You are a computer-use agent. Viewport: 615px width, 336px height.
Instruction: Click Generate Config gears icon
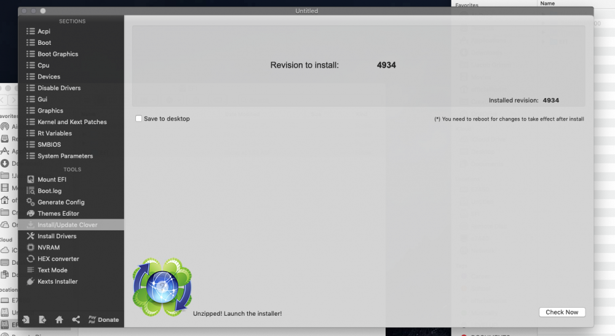pos(31,202)
